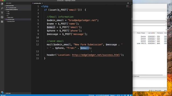Click the <?php opening tag on line 1
This screenshot has width=172, height=96.
(x=45, y=6)
